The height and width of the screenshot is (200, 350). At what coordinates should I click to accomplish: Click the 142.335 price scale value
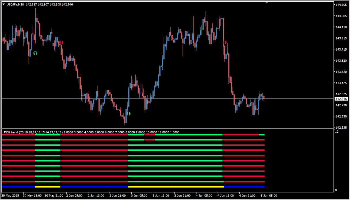click(x=341, y=127)
